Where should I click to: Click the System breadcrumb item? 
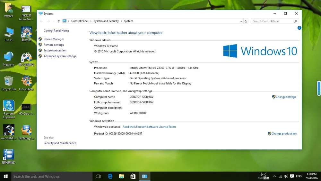tap(129, 21)
